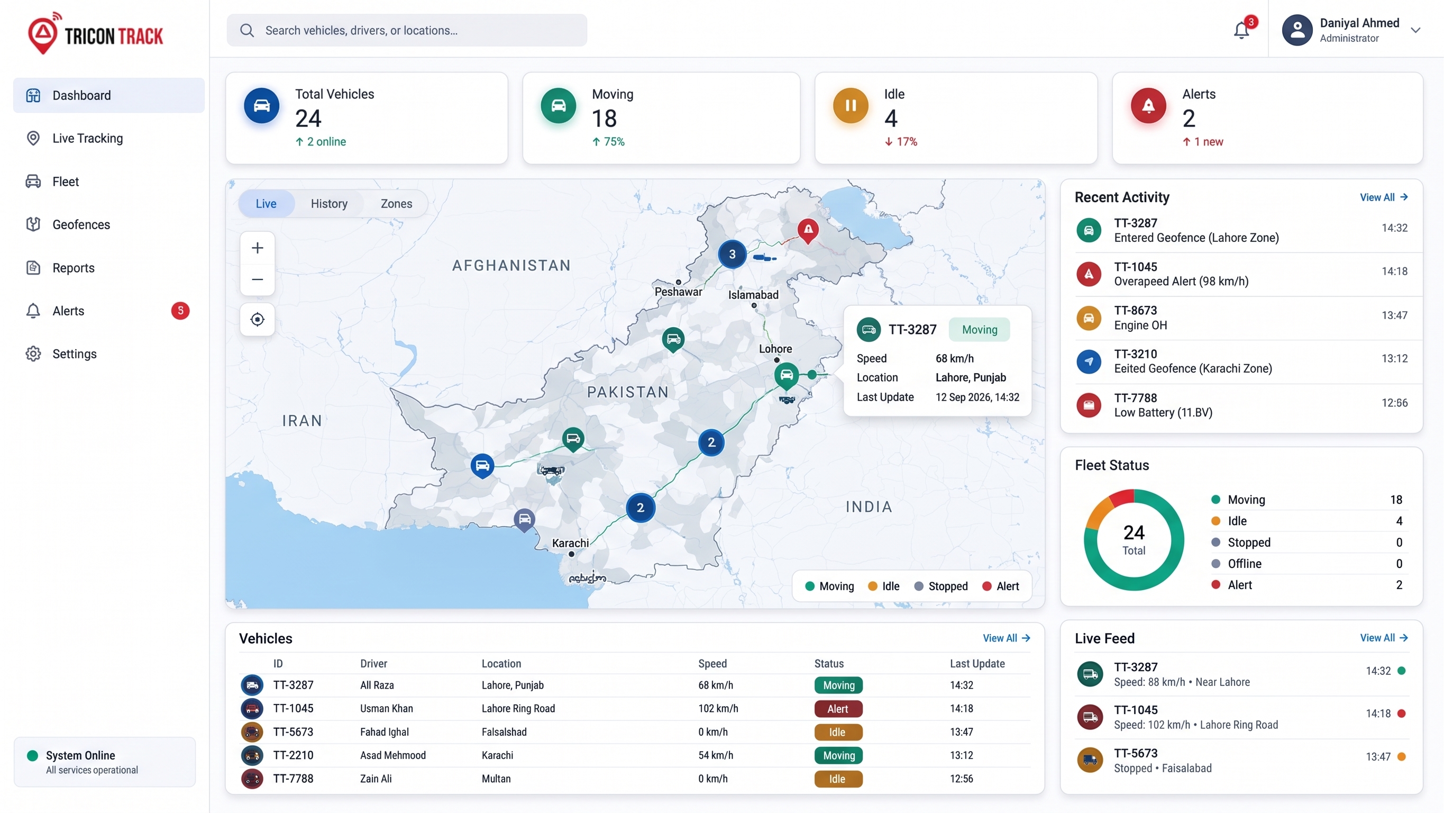Click the search magnifier icon
The image size is (1444, 813).
(x=246, y=30)
